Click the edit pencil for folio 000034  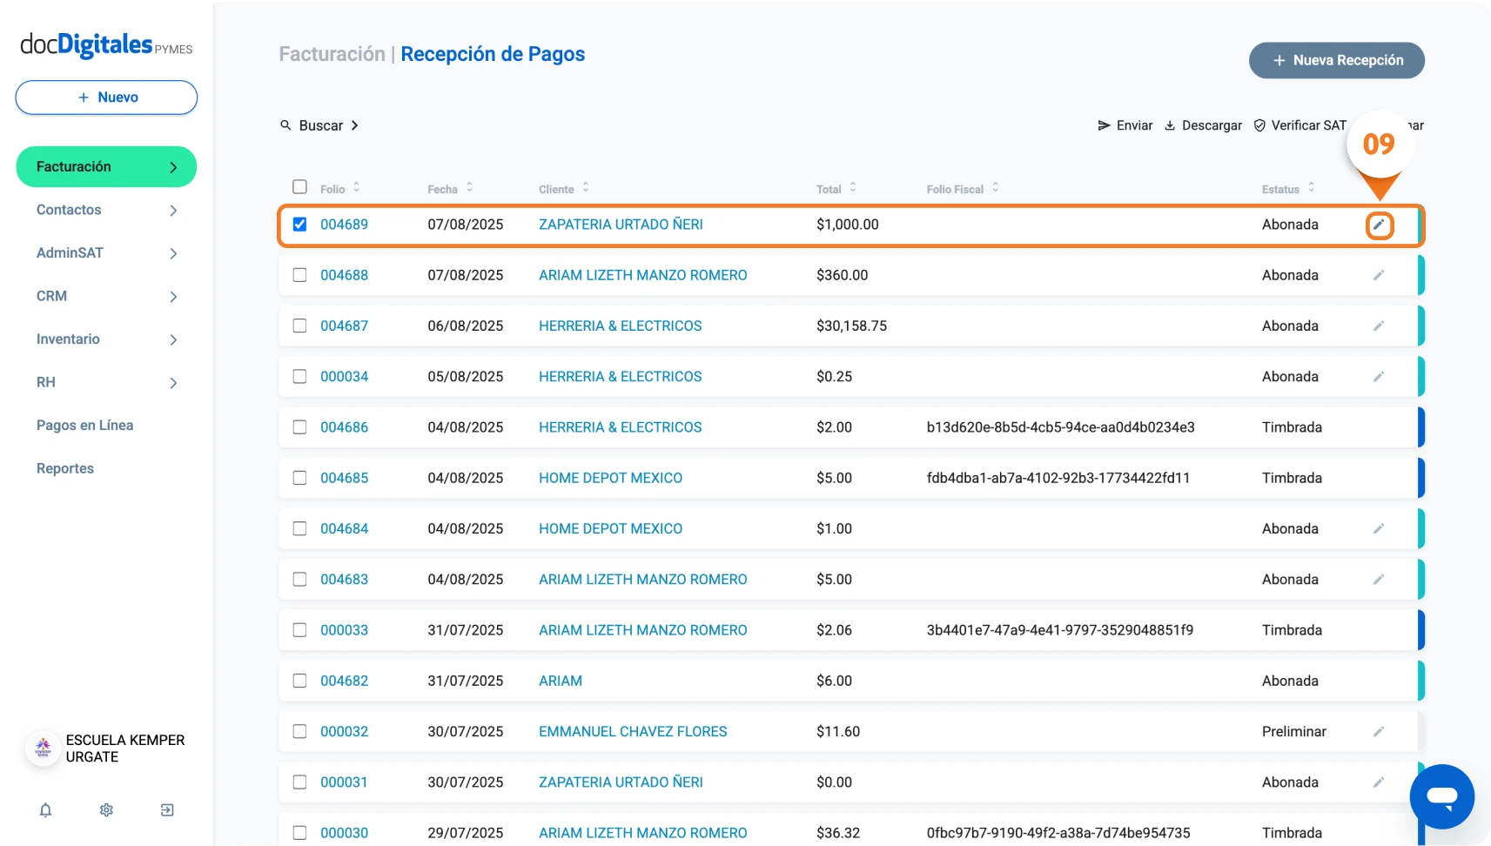pyautogui.click(x=1379, y=377)
